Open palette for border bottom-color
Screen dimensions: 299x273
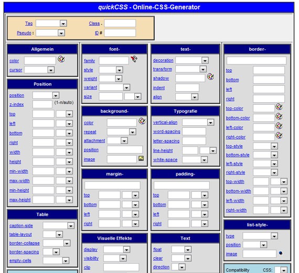point(279,116)
